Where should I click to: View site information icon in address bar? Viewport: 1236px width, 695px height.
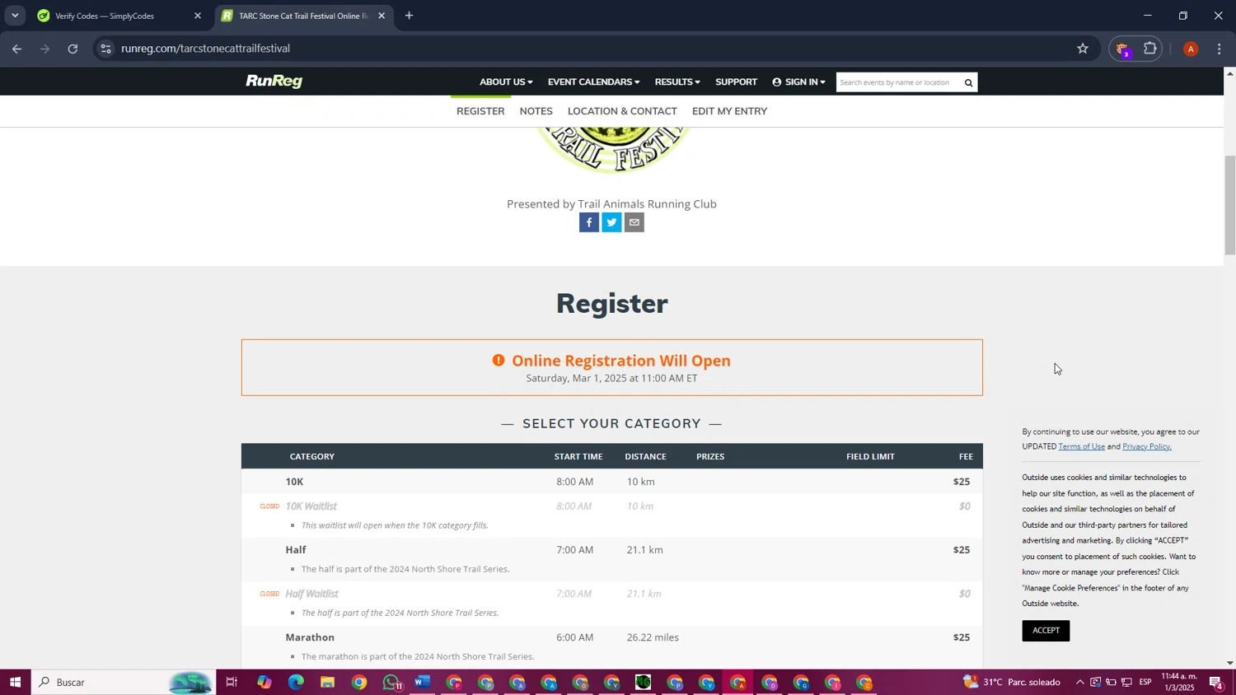click(105, 49)
